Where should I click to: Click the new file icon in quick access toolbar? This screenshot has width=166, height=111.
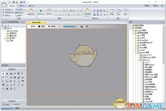(9, 2)
